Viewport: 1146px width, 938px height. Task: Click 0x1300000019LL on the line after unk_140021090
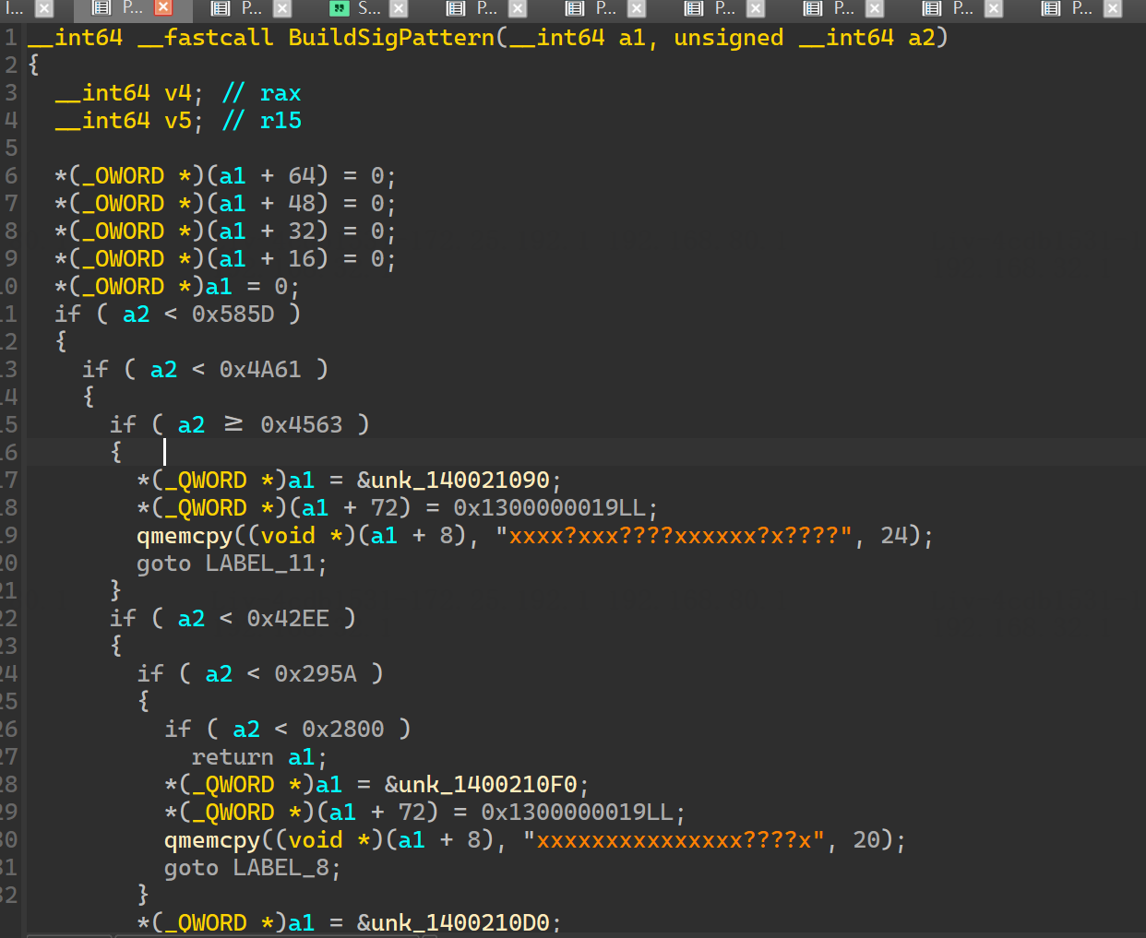(549, 508)
